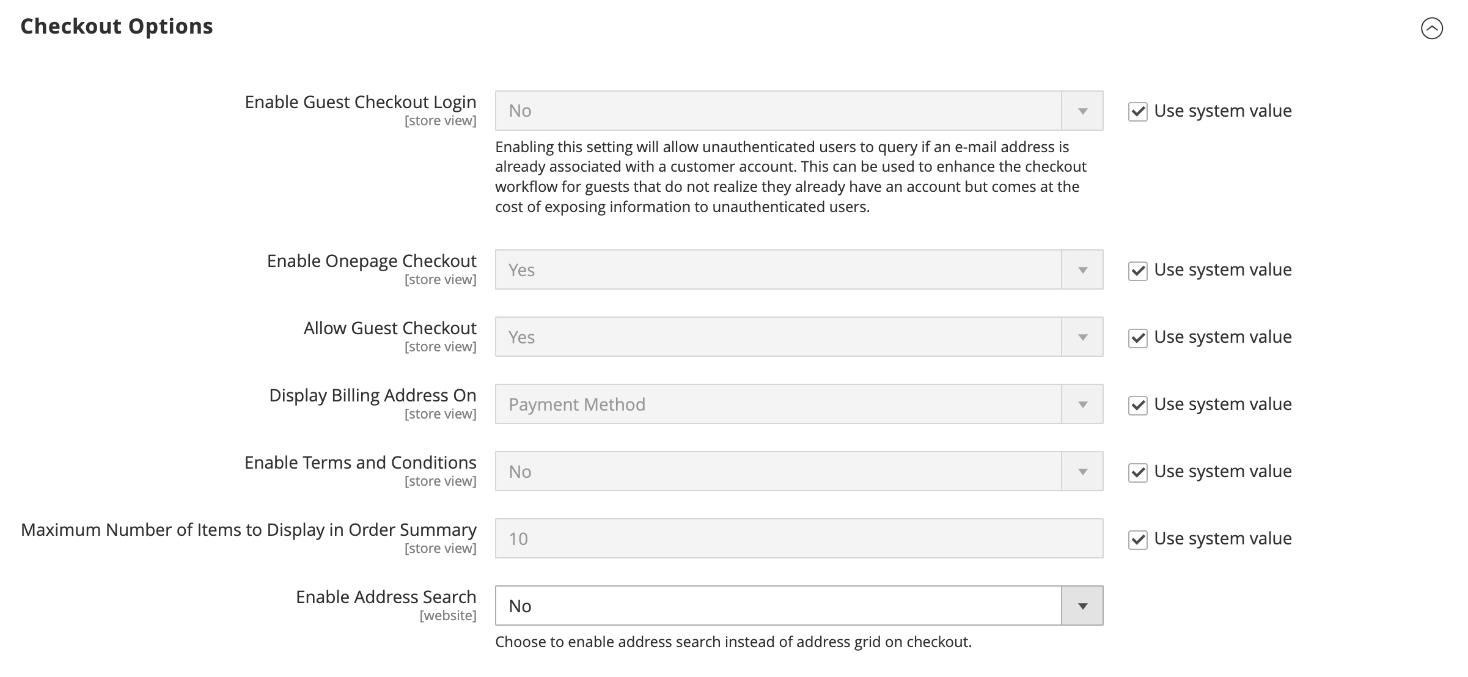Collapse the Checkout Options section
This screenshot has height=677, width=1468.
(1431, 28)
